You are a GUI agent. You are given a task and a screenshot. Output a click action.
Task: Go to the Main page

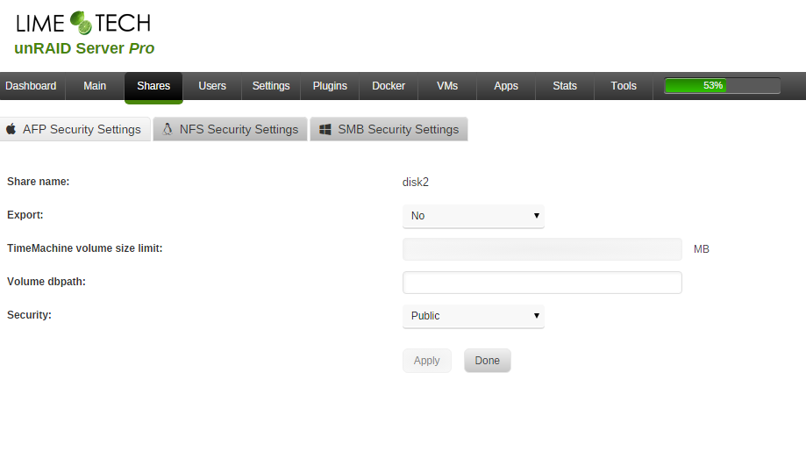[95, 86]
